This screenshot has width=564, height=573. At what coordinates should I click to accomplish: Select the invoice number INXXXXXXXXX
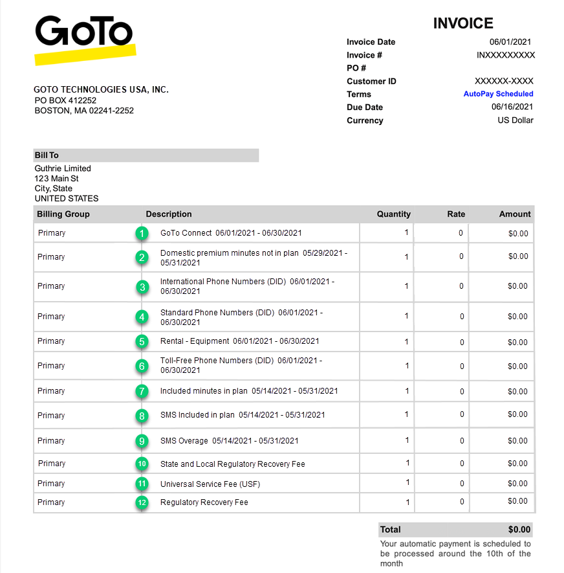click(x=505, y=55)
